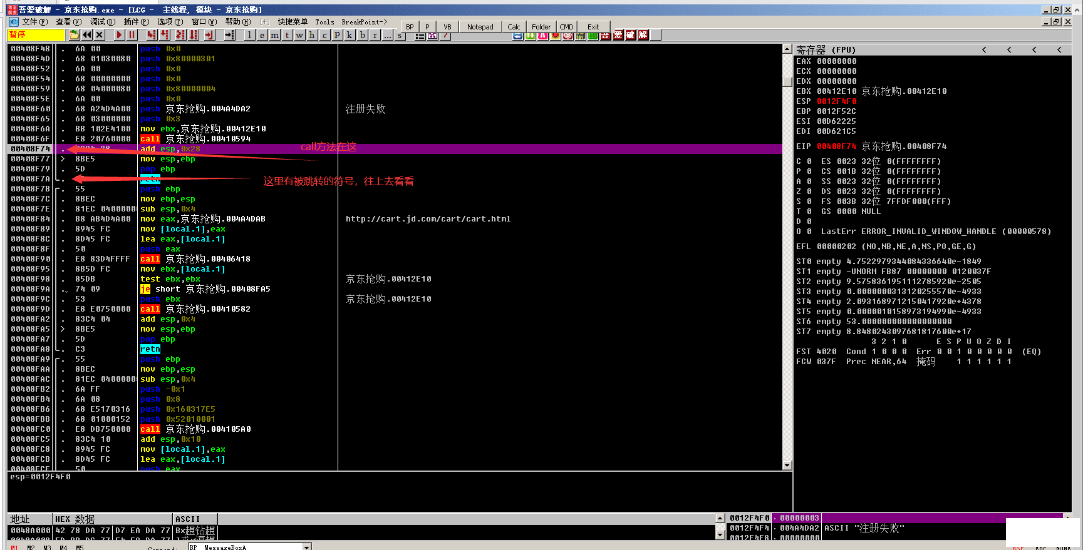Select the highlighted row at address 00408F74
Viewport: 1083px width, 550px height.
[x=395, y=149]
